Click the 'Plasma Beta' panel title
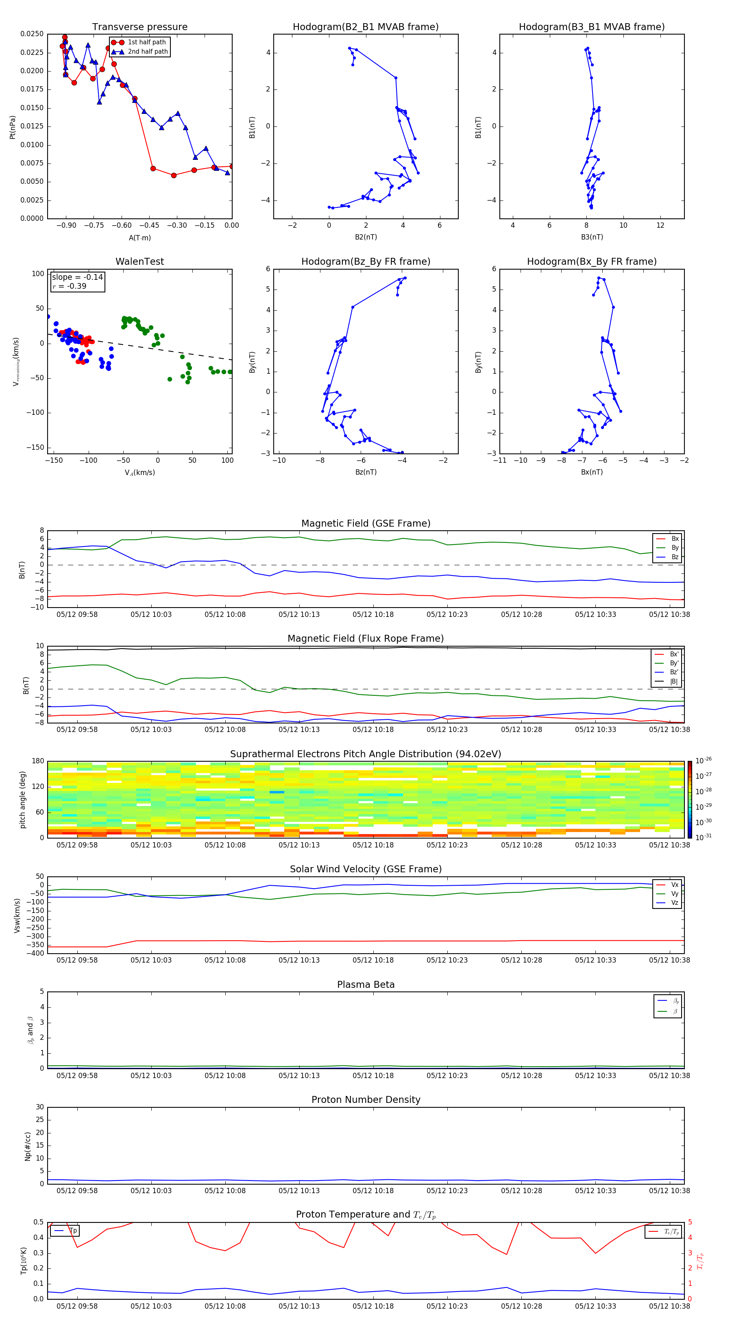 click(x=366, y=985)
